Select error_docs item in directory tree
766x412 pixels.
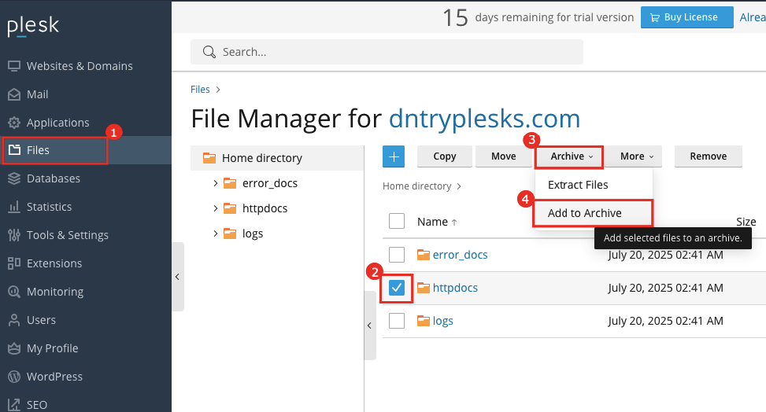coord(270,183)
